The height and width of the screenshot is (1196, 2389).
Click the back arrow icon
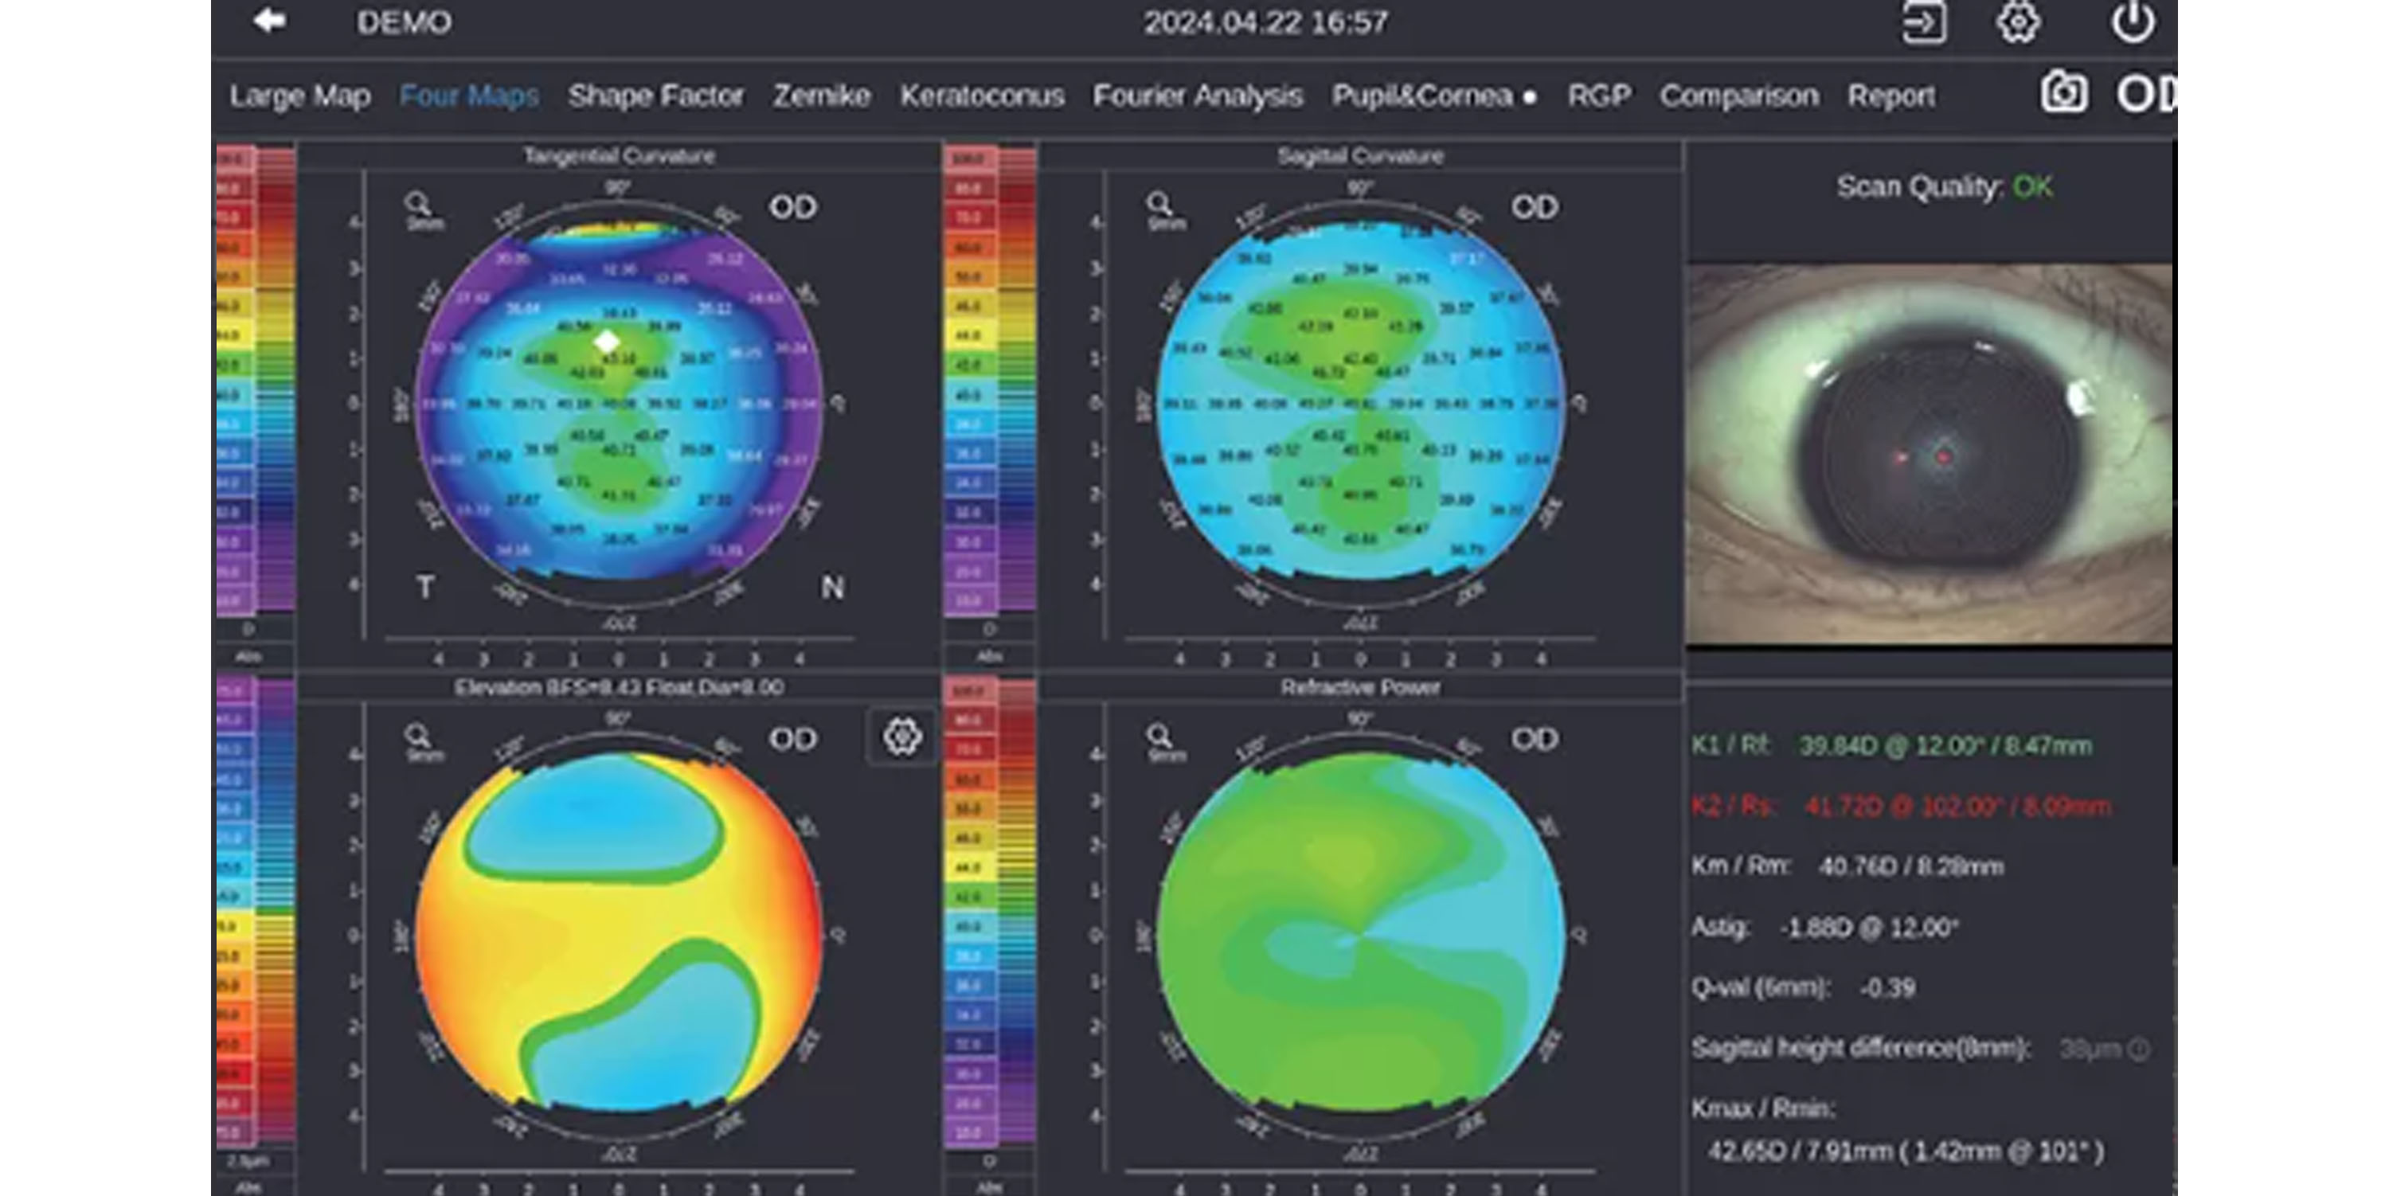coord(269,21)
